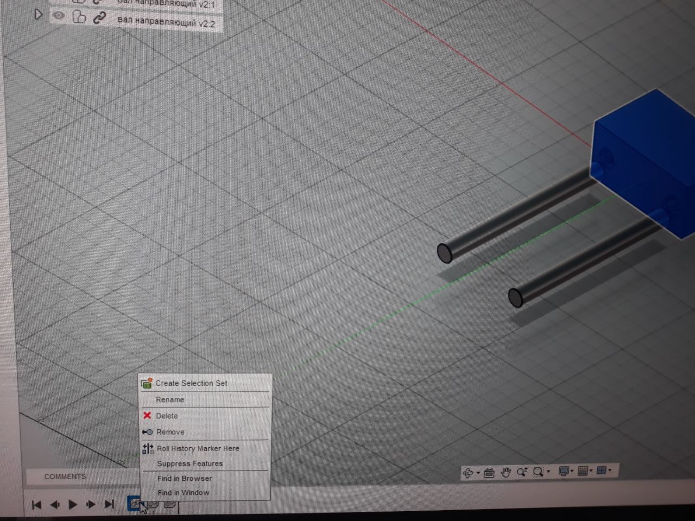Step forward one timeline feature
The image size is (695, 521).
coord(91,505)
